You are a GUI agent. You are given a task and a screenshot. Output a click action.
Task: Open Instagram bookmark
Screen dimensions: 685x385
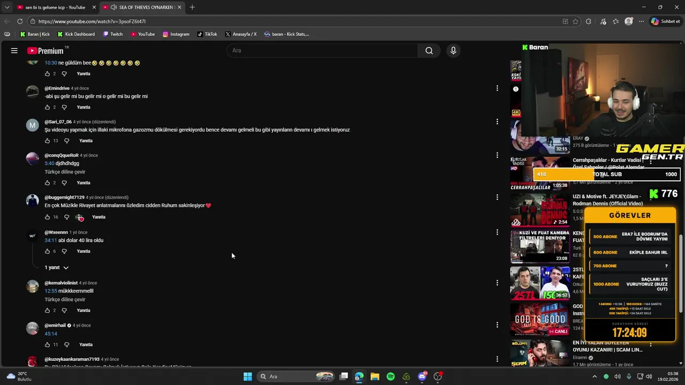click(176, 34)
